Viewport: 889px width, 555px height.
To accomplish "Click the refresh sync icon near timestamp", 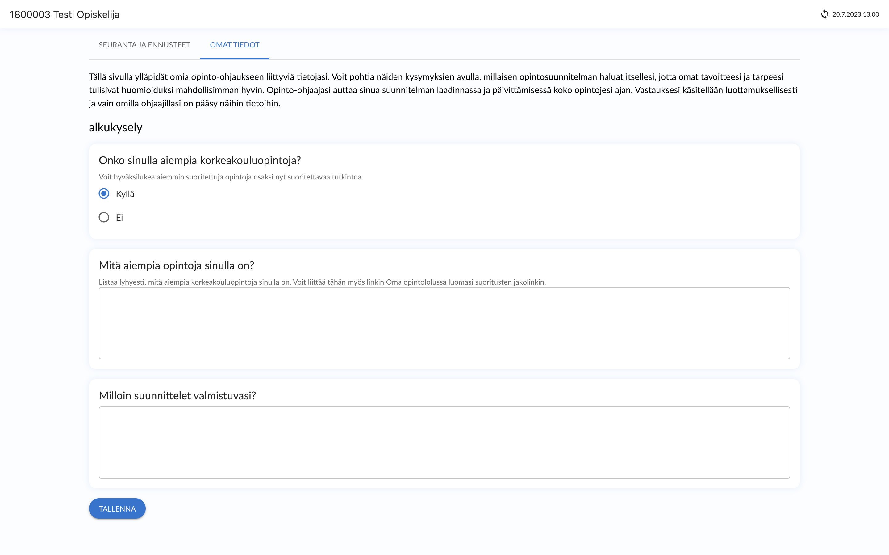I will pos(825,14).
